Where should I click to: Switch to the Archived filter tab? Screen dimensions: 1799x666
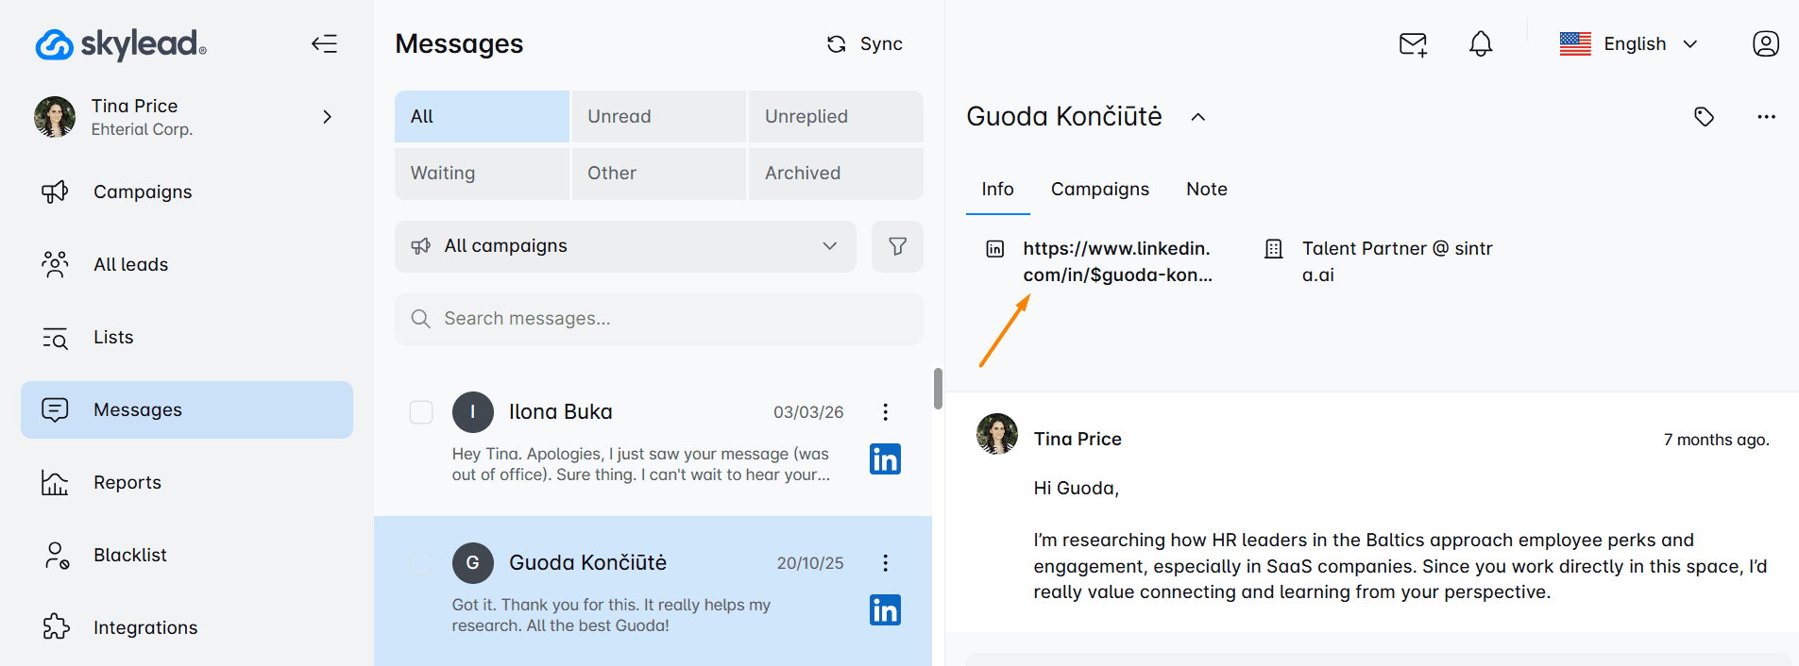coord(836,173)
